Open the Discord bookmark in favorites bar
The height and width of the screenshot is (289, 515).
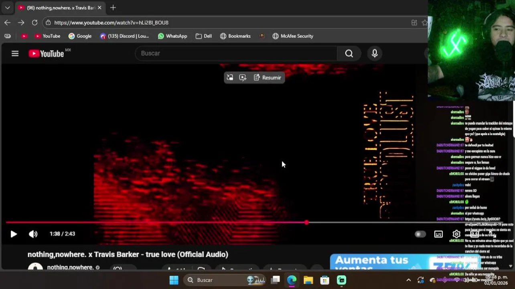coord(124,36)
